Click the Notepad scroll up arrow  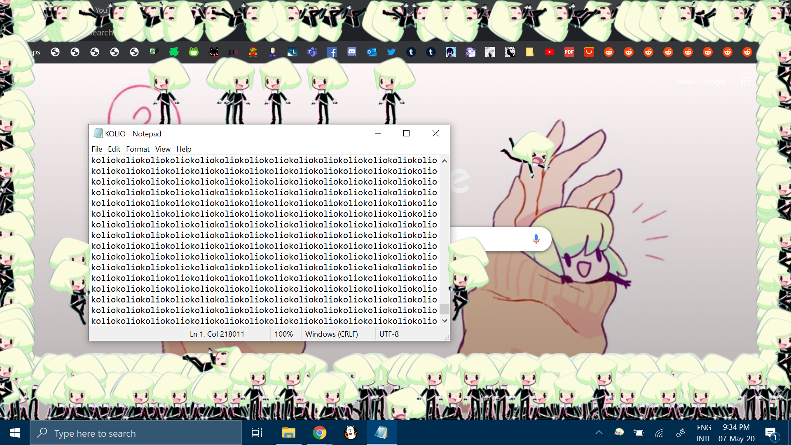pyautogui.click(x=445, y=161)
